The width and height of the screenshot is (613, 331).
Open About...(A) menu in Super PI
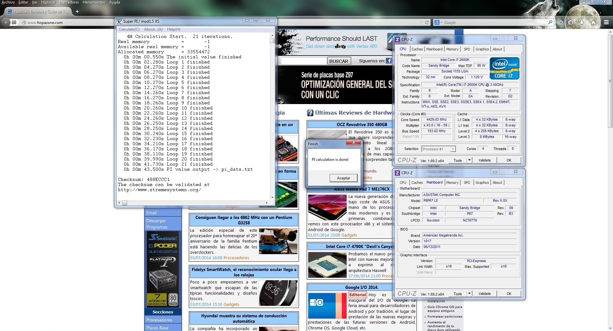tap(153, 29)
